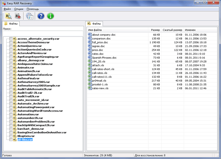Select the call-rates-short.xls file row
This screenshot has width=221, height=159.
[105, 69]
